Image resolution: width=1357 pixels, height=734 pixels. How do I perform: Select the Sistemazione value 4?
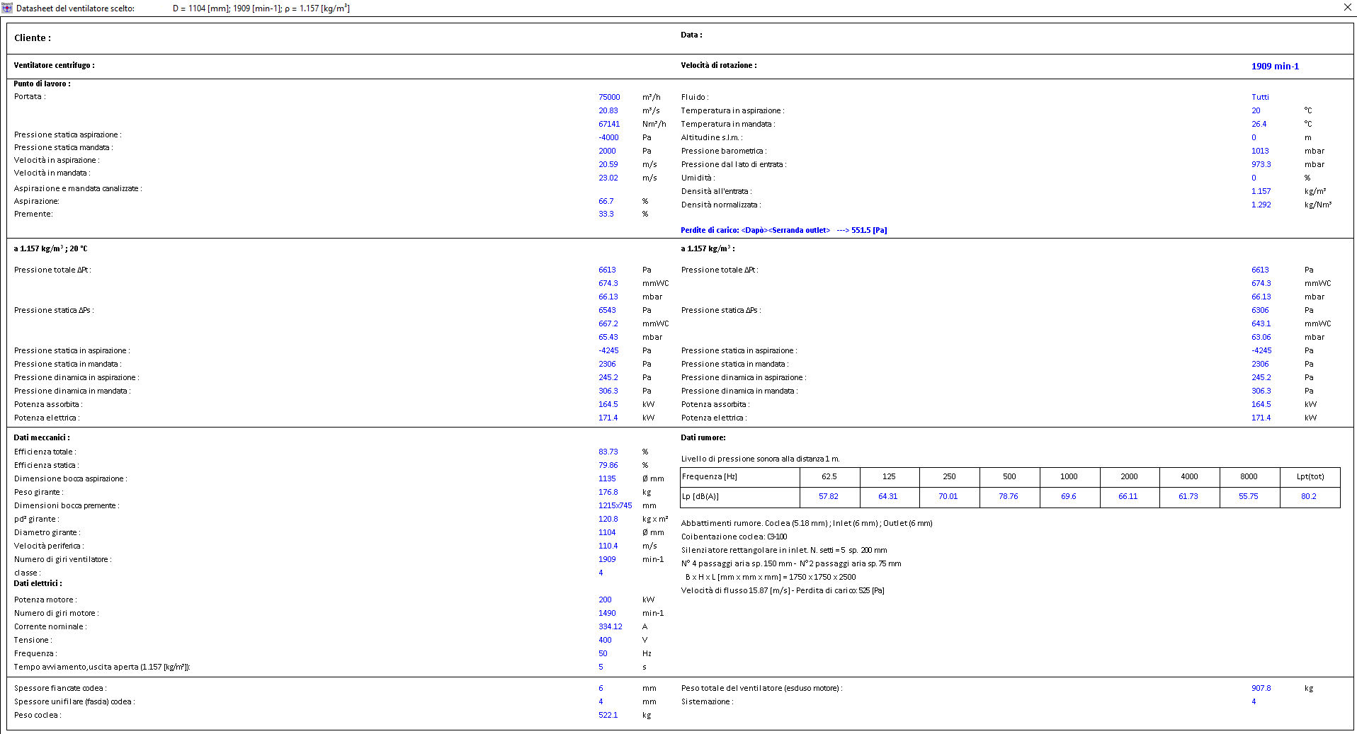(1253, 701)
